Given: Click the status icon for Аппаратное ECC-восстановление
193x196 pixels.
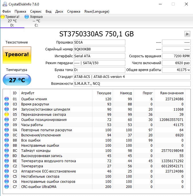Looking at the screenshot, I should tap(7, 171).
